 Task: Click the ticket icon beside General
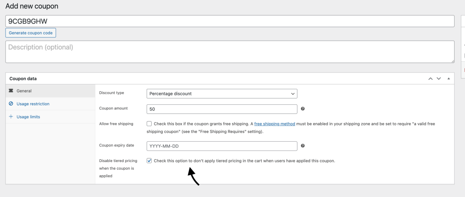pos(11,91)
